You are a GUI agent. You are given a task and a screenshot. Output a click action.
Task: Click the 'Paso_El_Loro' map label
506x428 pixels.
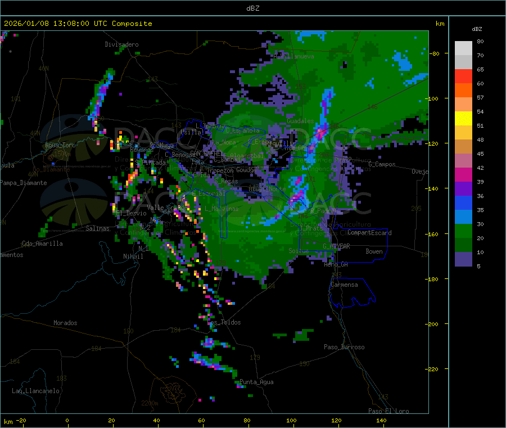point(388,411)
